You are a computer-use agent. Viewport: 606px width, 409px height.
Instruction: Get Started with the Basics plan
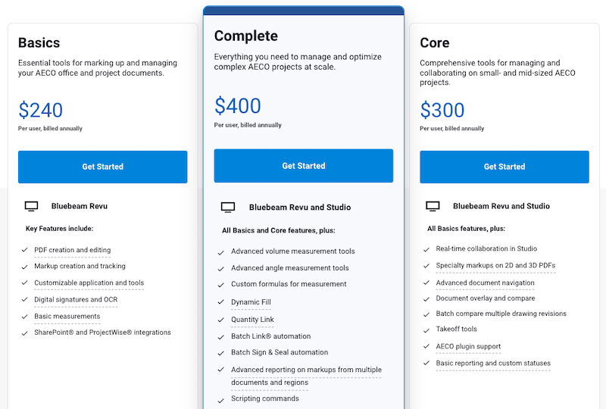(102, 167)
